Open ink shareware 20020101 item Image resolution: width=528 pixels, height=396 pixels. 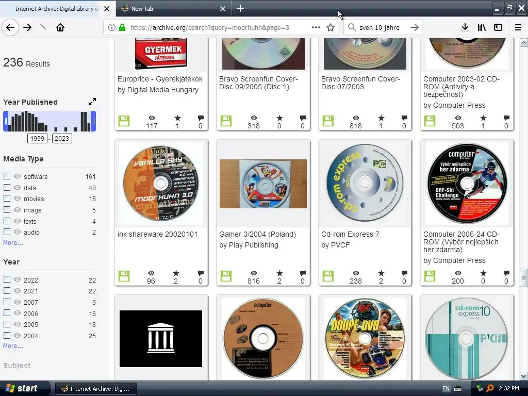coord(157,234)
